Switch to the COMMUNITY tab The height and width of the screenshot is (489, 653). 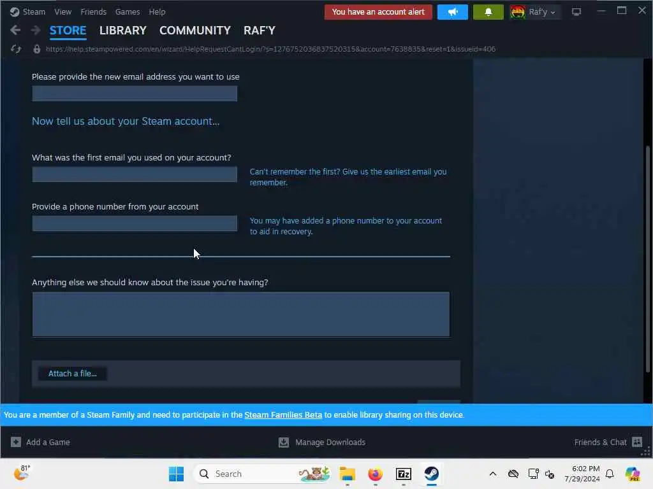click(x=195, y=31)
